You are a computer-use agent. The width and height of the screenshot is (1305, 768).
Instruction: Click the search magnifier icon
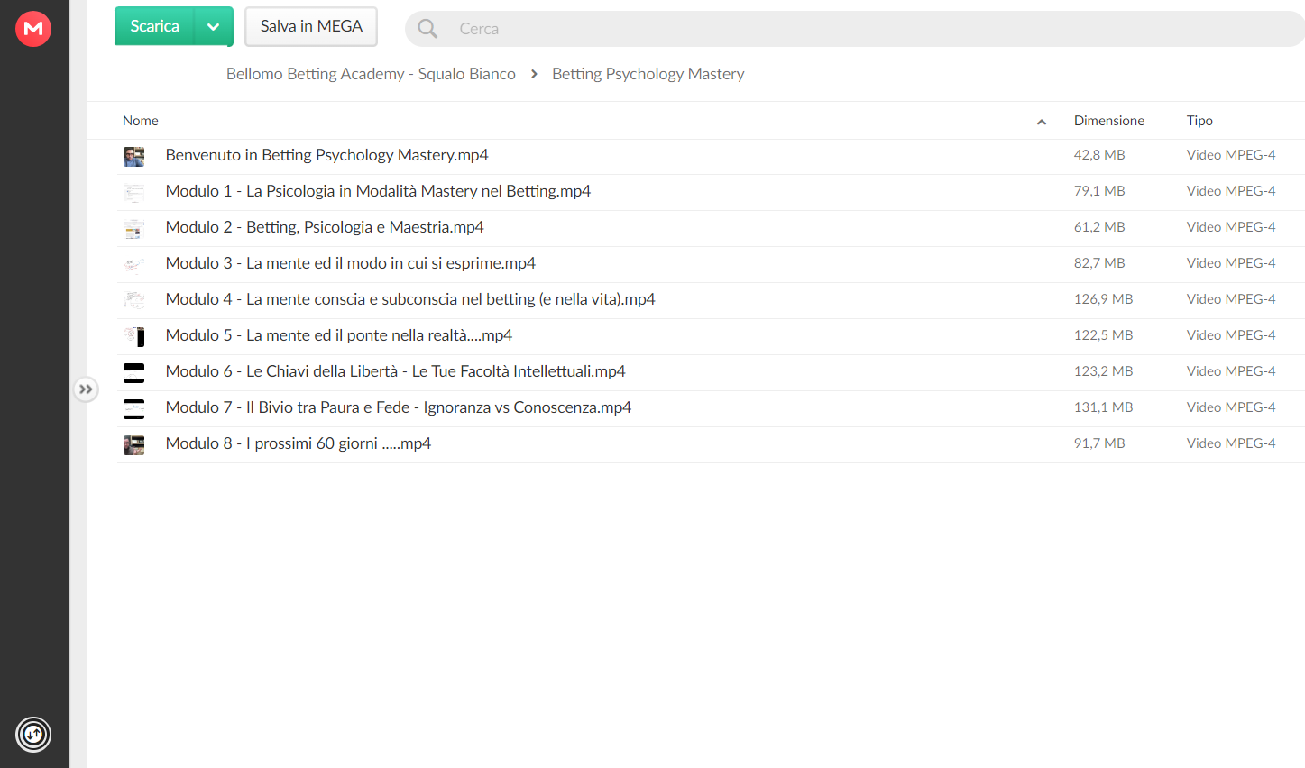coord(427,29)
